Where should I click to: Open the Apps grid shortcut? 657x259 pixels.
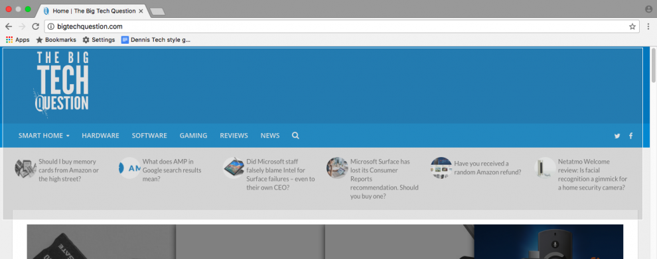(x=18, y=40)
